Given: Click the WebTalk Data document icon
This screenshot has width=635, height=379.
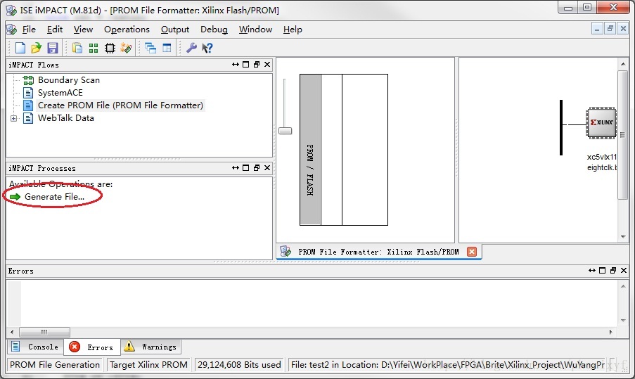Looking at the screenshot, I should coord(28,118).
